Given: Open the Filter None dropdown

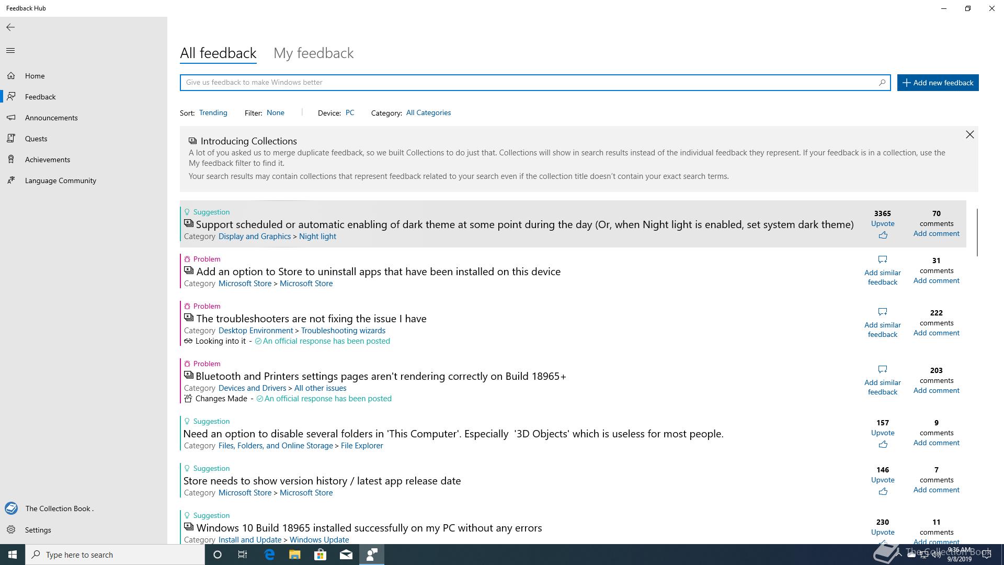Looking at the screenshot, I should point(276,112).
